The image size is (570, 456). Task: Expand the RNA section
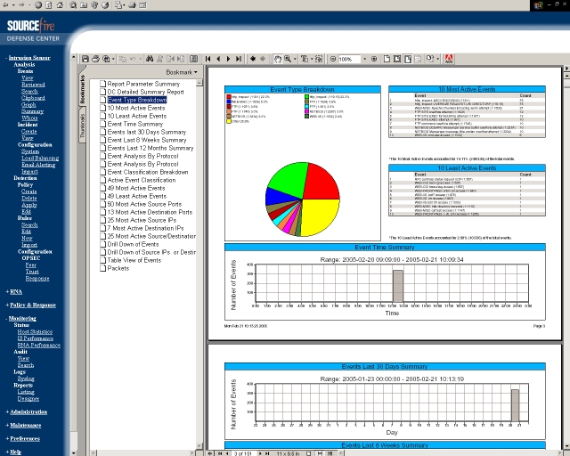[7, 291]
